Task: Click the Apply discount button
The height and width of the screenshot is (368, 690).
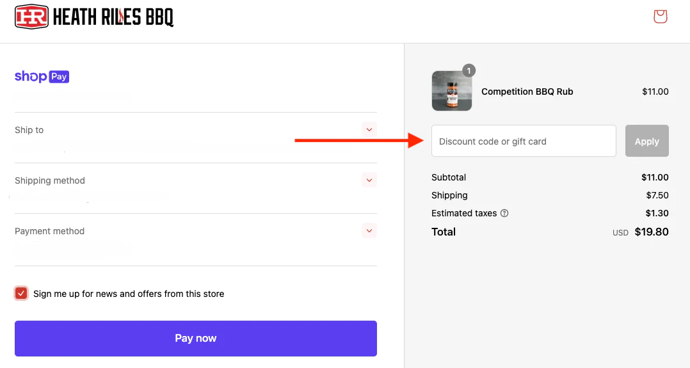Action: click(647, 141)
